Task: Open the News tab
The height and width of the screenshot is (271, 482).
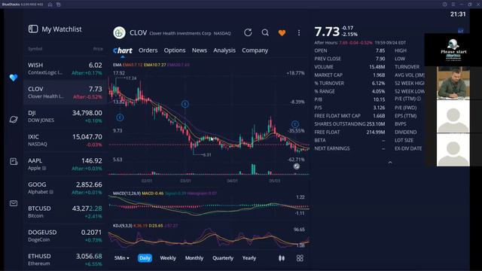Action: click(x=199, y=50)
